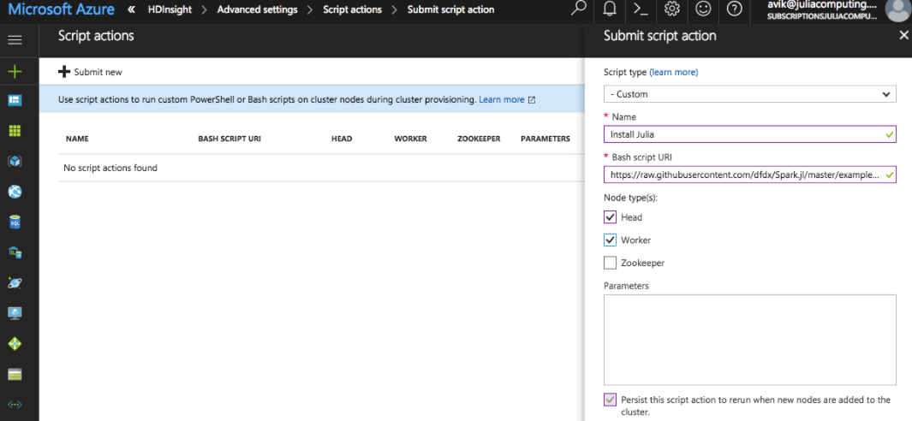Click the ZOOKEEPER column header
Viewport: 912px width, 421px height.
pyautogui.click(x=479, y=139)
